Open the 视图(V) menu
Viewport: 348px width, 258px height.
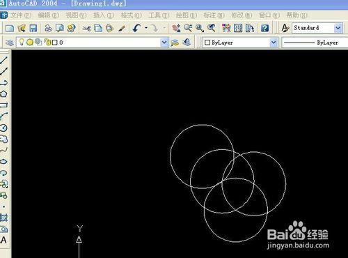(76, 15)
